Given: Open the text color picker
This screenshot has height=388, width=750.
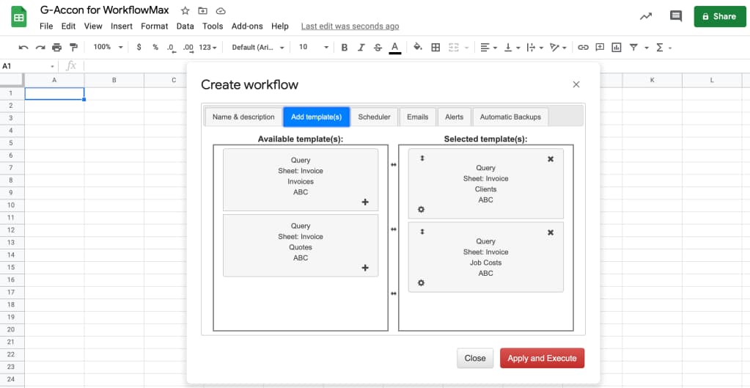Looking at the screenshot, I should point(394,48).
